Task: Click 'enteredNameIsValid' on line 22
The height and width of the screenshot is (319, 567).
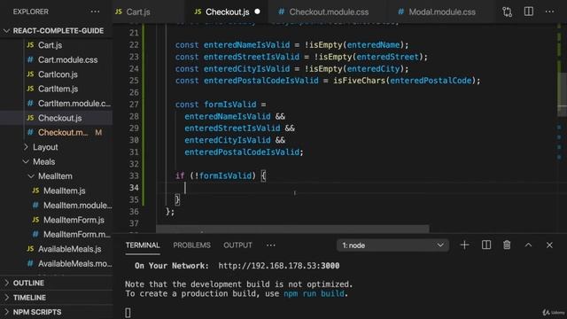Action: pyautogui.click(x=246, y=45)
